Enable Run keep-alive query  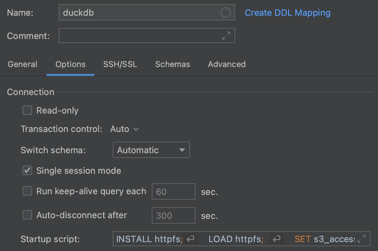click(x=27, y=191)
